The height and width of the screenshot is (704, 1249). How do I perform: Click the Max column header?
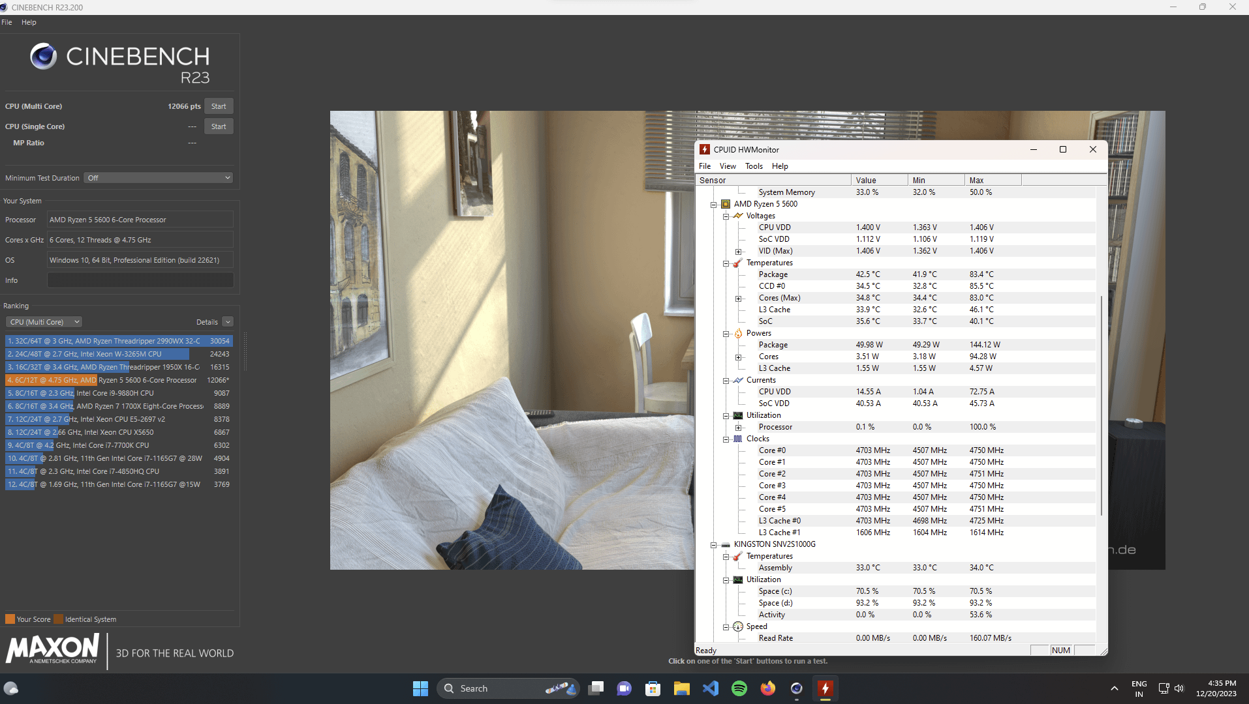[x=993, y=181]
